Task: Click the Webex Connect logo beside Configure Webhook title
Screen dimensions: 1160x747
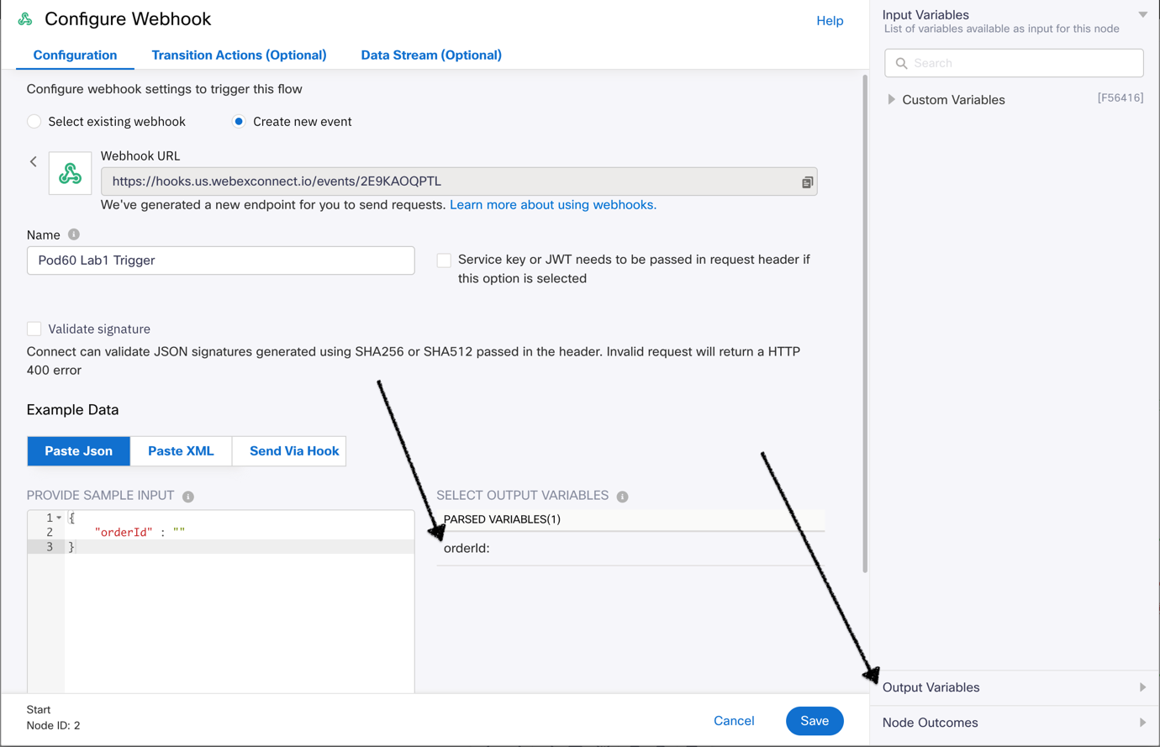Action: [25, 18]
